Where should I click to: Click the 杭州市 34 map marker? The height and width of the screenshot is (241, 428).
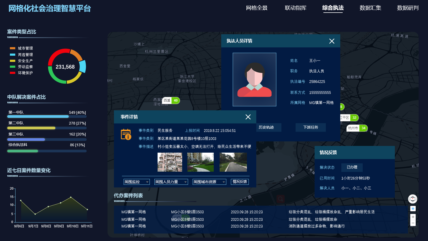(357, 128)
